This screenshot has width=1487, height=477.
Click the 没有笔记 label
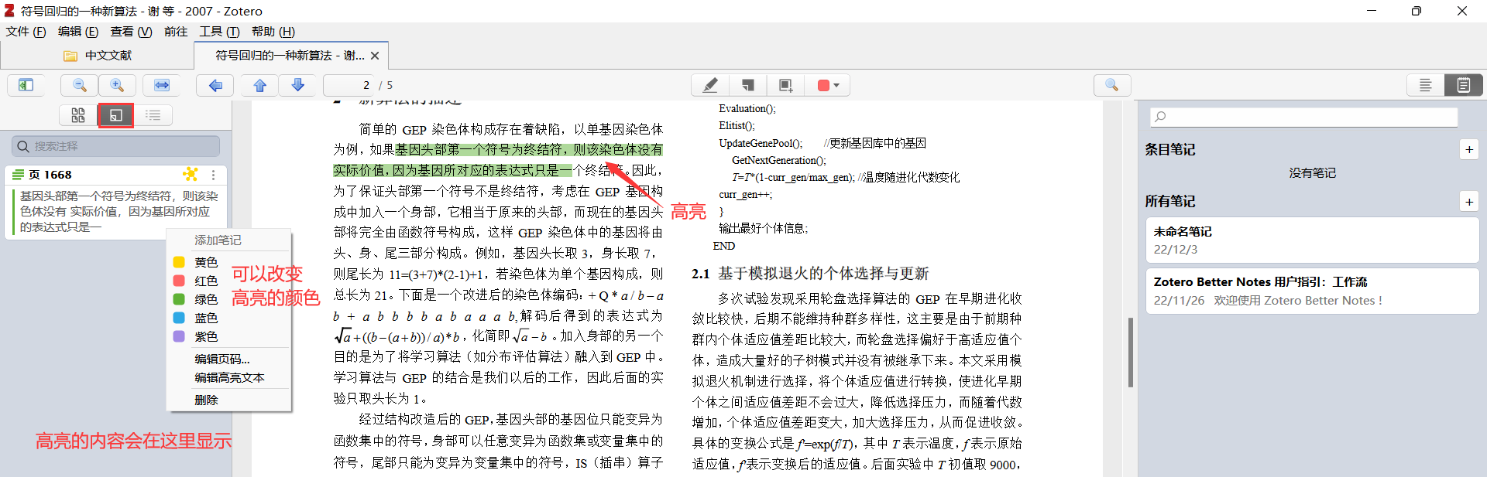[1312, 173]
